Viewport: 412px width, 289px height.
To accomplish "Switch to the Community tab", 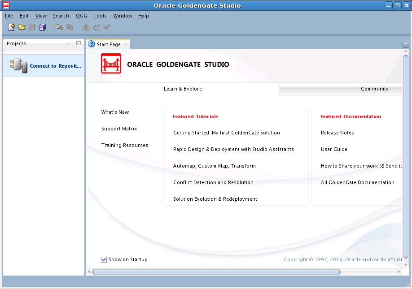I will (x=374, y=89).
